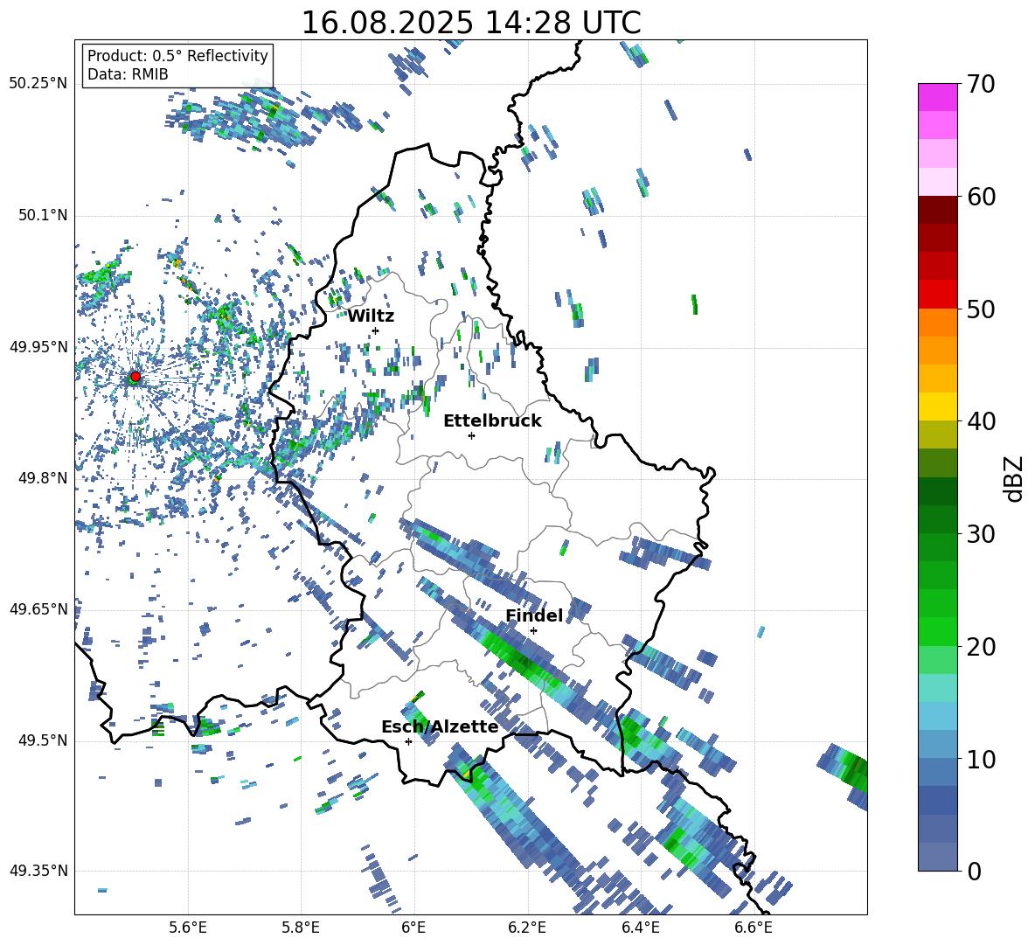
Task: Click the colorbar 70 tick label
Action: tap(981, 85)
